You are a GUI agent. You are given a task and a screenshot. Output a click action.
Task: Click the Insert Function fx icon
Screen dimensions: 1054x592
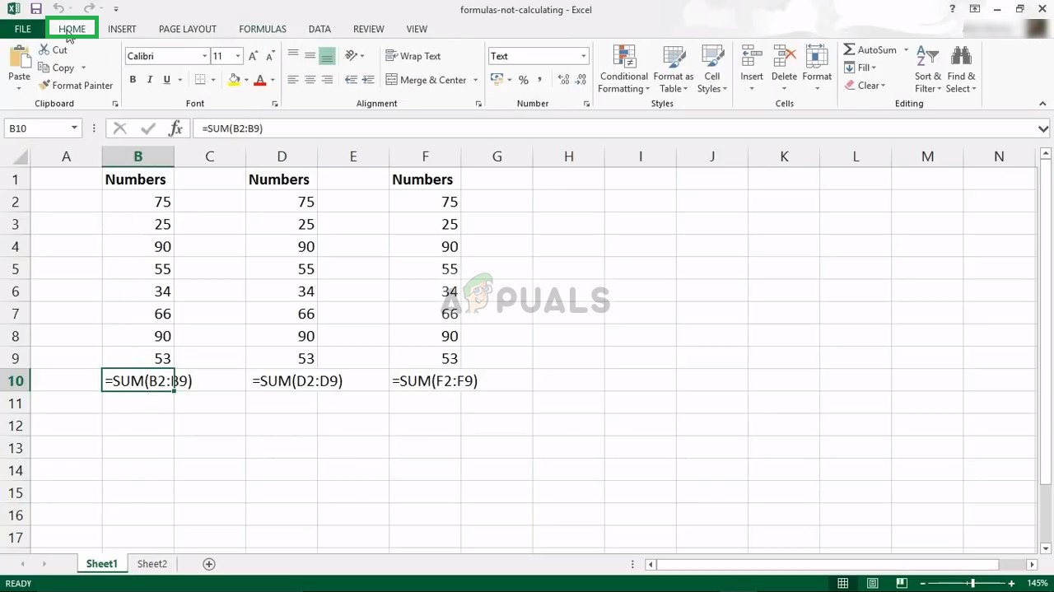tap(175, 128)
